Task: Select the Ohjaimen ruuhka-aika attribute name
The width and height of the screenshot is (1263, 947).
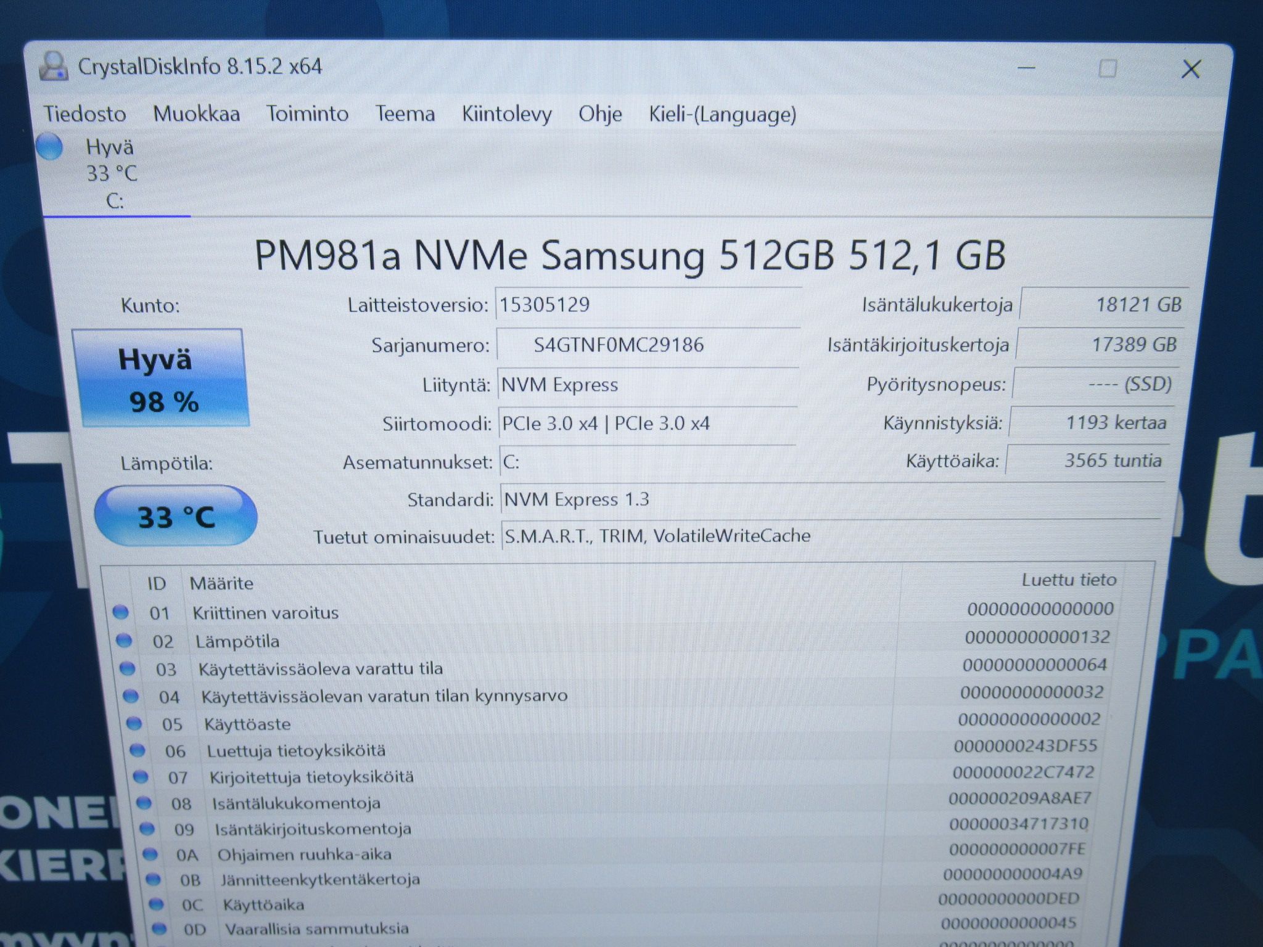Action: 304,855
